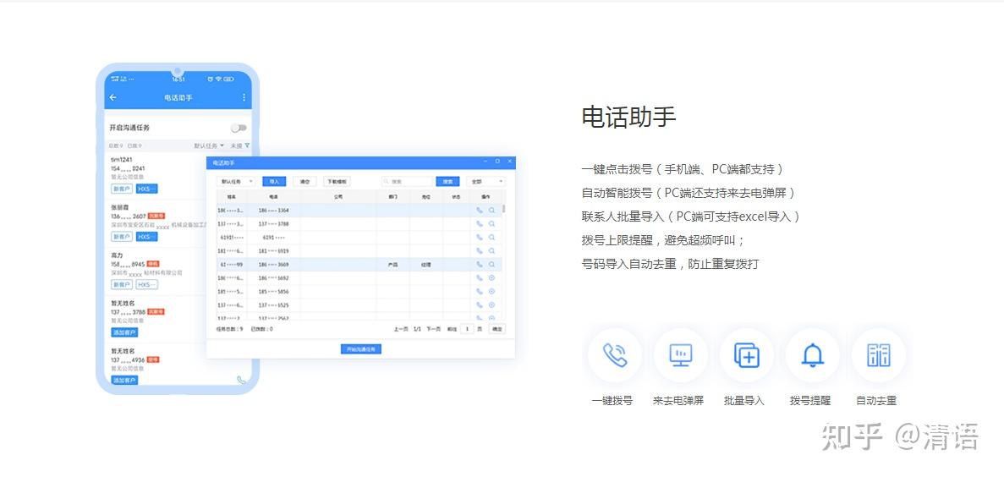Click the blue 导入 button
Viewport: 1004px width, 477px height.
pos(274,182)
